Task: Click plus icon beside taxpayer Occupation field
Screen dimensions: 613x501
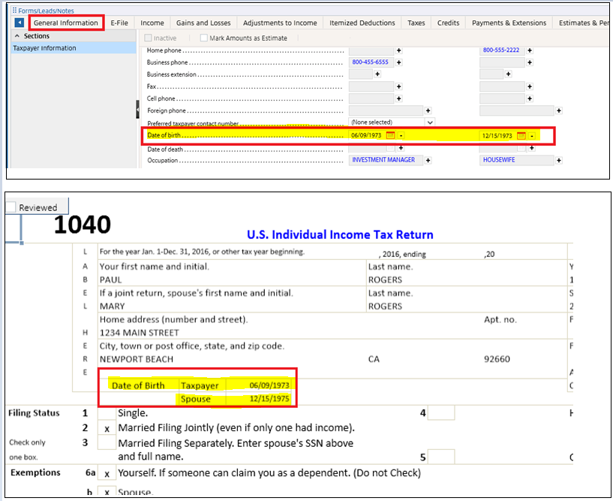Action: (x=428, y=160)
